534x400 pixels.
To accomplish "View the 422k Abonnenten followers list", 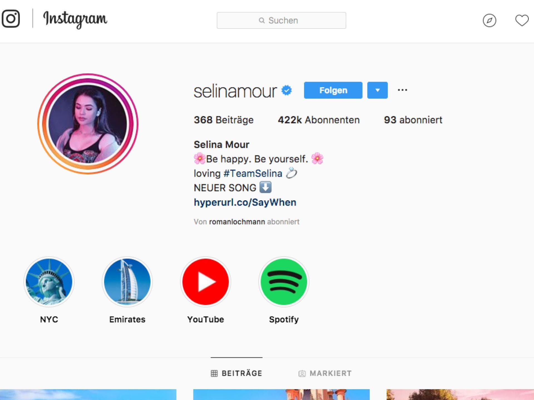I will coord(319,120).
